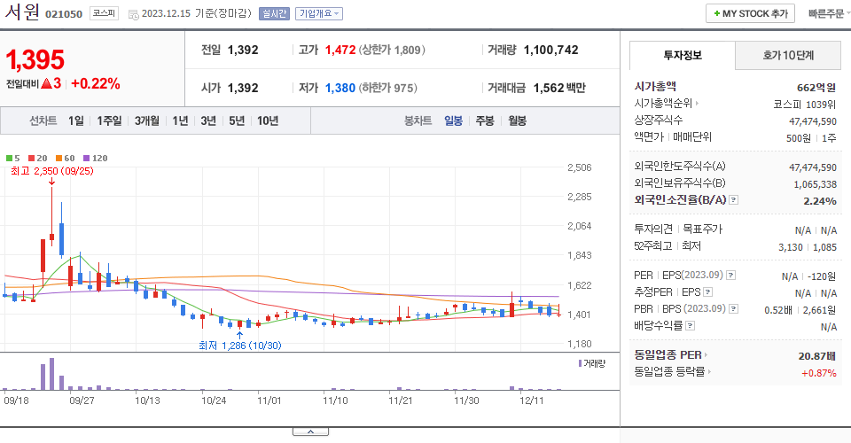This screenshot has width=851, height=443.
Task: Click the 동일업종 PER value 20.87배
Action: (816, 356)
